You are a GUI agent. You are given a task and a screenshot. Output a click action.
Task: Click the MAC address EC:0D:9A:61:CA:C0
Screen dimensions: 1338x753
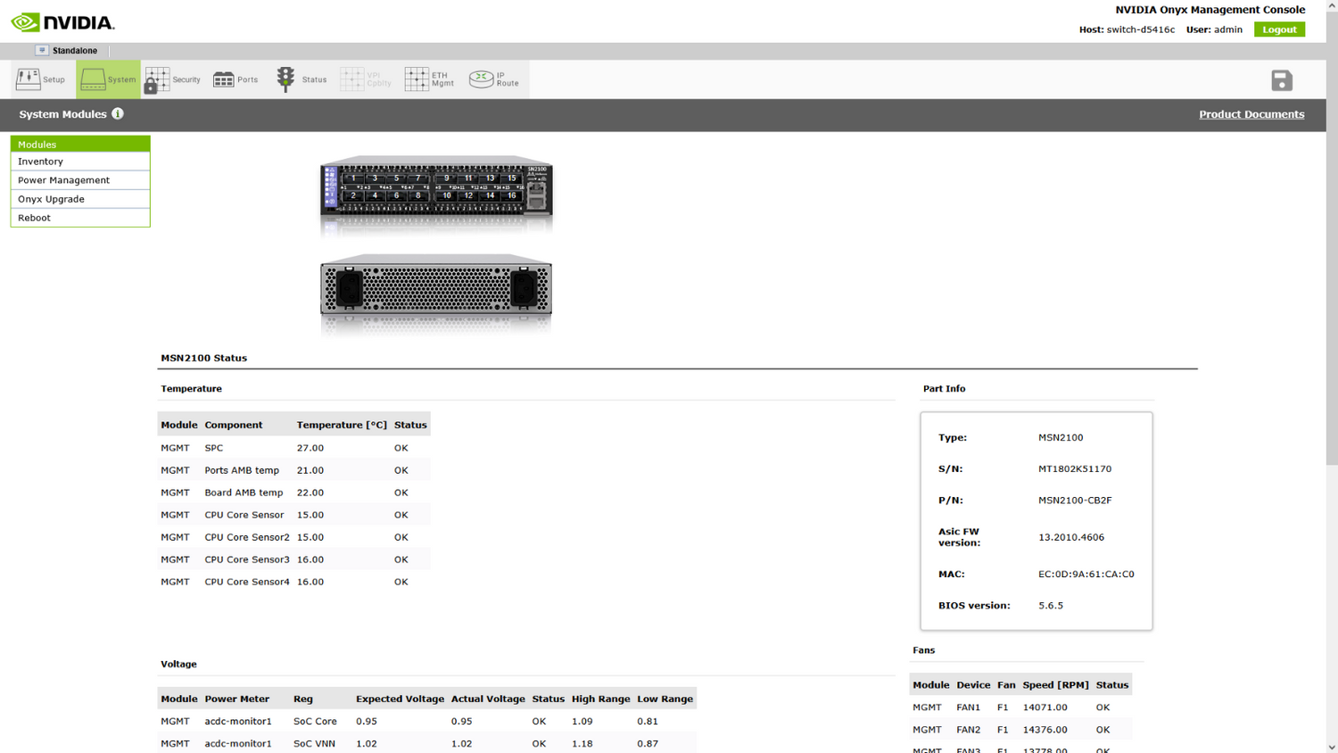tap(1086, 575)
